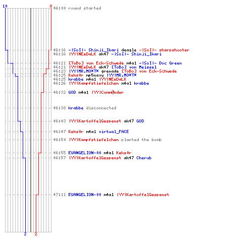
Task: Select victim -|SoI|- Doc Green
Action: click(x=160, y=63)
